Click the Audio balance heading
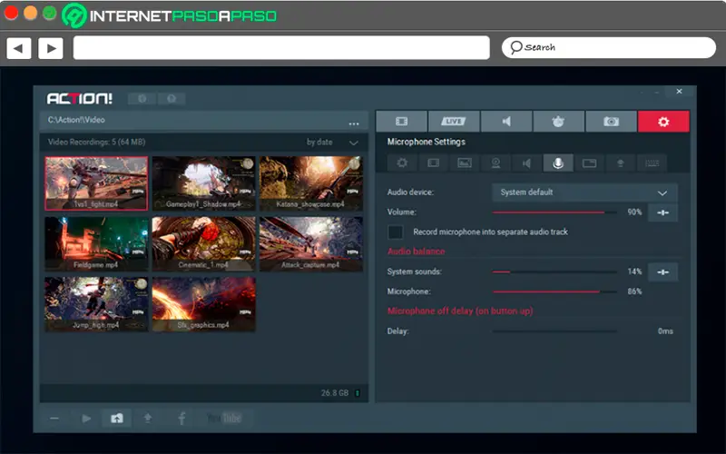 [x=416, y=252]
